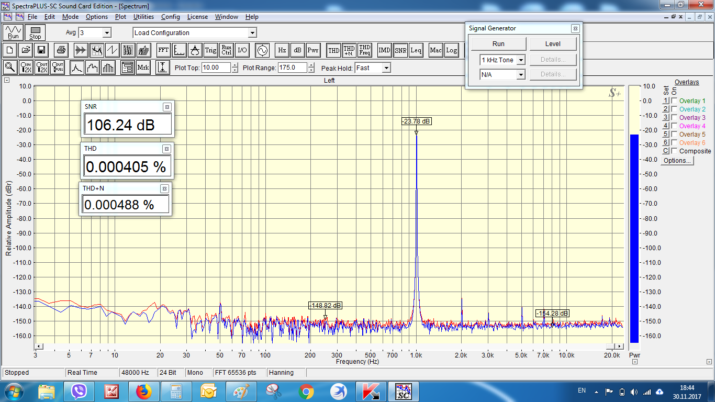Click the Trig trigger toolbar button

[210, 50]
